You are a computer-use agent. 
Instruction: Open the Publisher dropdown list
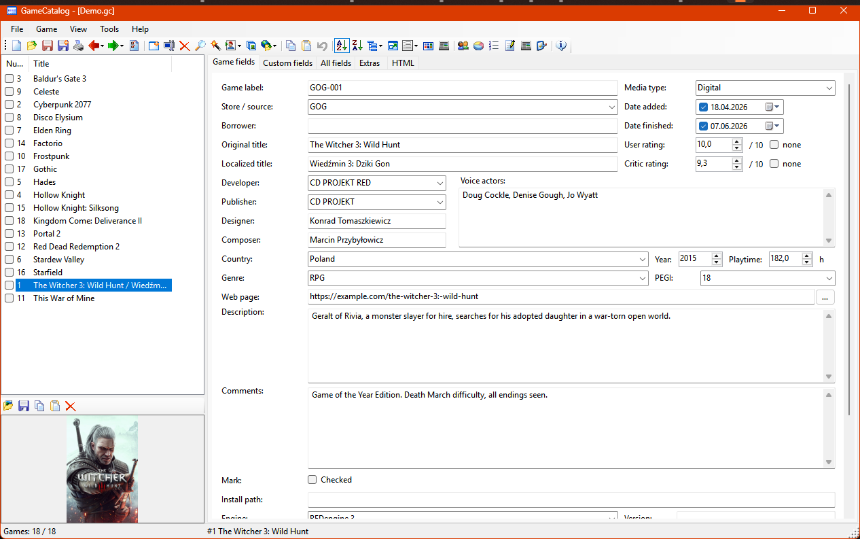440,202
